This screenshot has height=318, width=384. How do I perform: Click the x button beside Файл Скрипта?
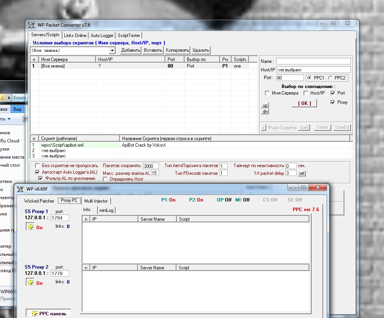263,128
